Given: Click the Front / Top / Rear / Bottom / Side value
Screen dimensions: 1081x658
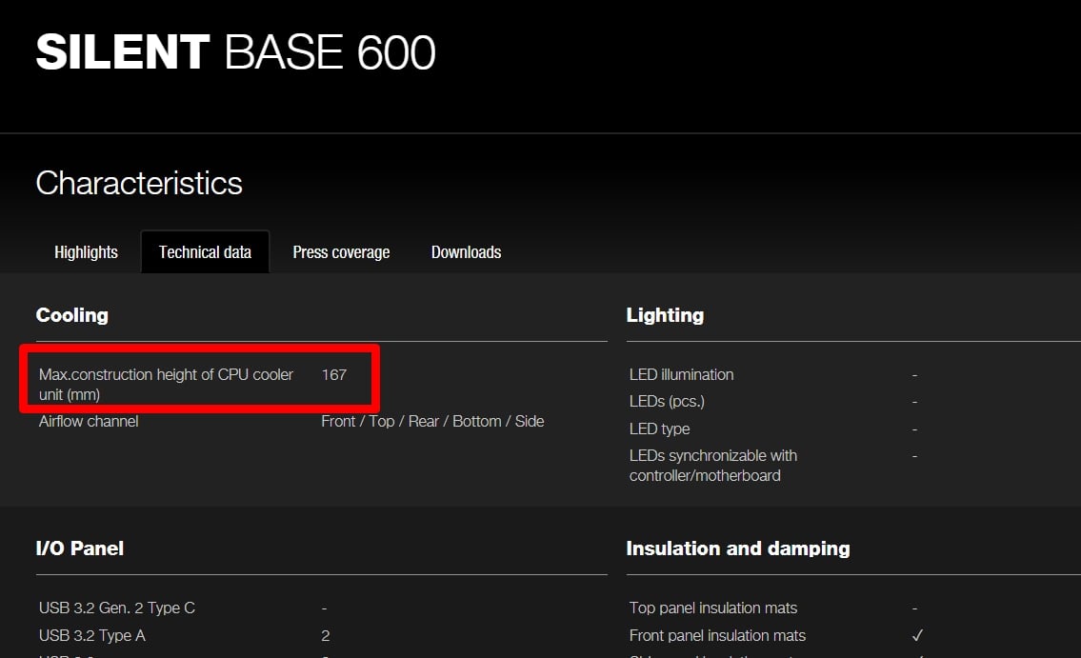Looking at the screenshot, I should click(433, 422).
